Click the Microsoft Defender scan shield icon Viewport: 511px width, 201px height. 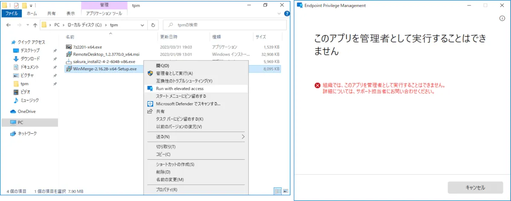pyautogui.click(x=150, y=104)
